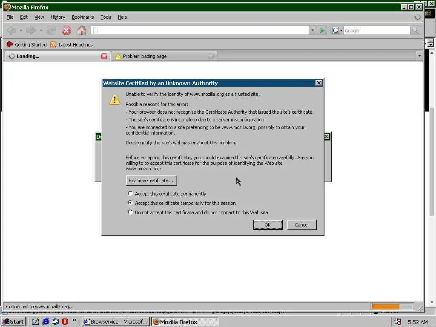
Task: Click the resize grip in status bar
Action: 421,308
